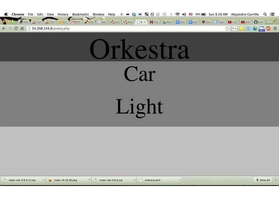Open the Chrome hamburger menu
This screenshot has width=279, height=198.
click(x=275, y=28)
